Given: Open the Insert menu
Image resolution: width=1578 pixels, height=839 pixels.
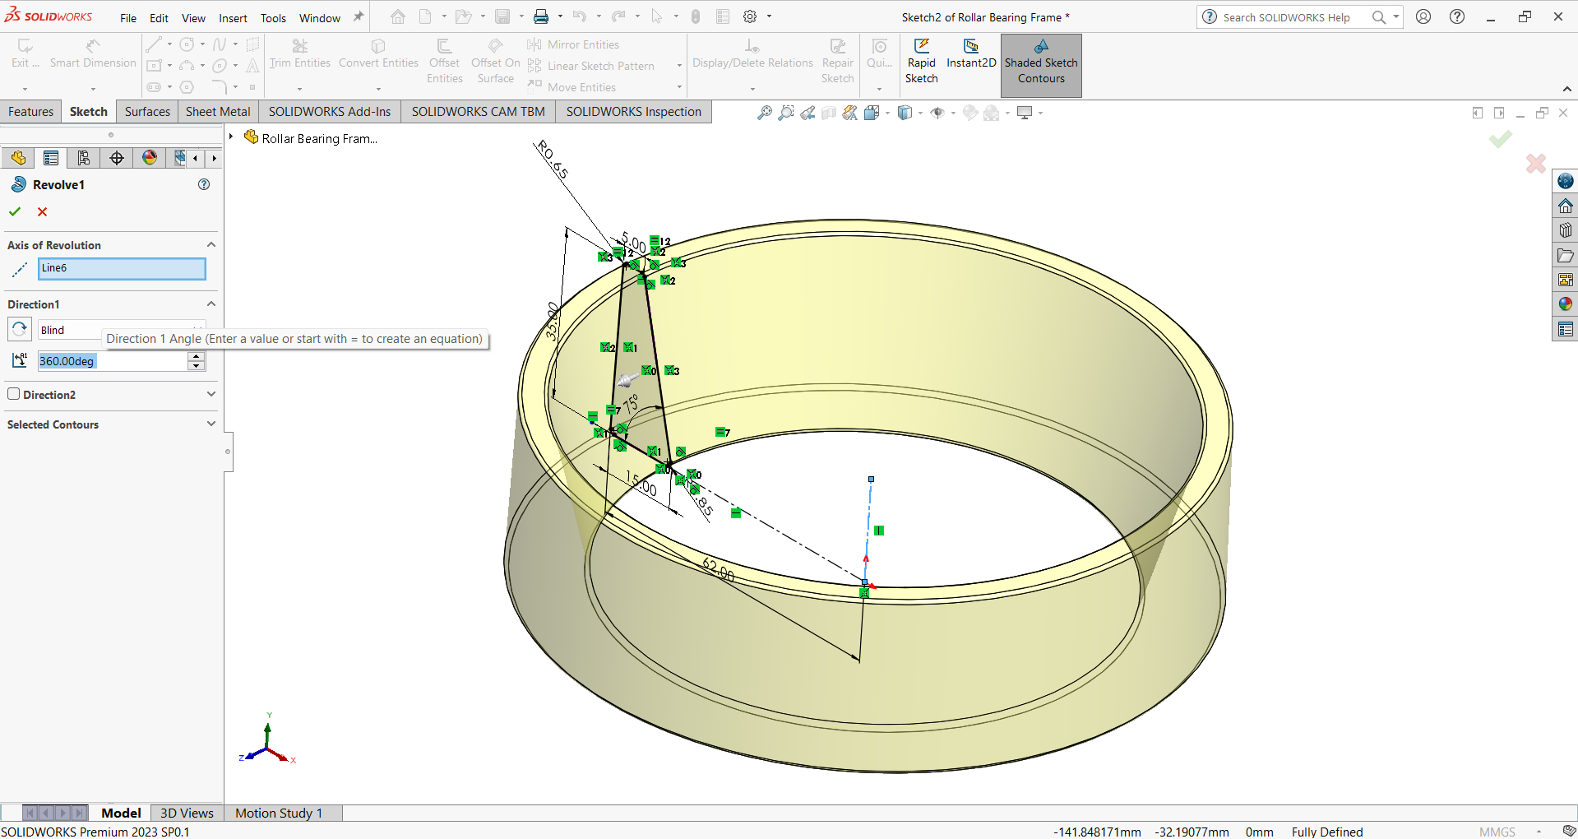Looking at the screenshot, I should point(233,18).
